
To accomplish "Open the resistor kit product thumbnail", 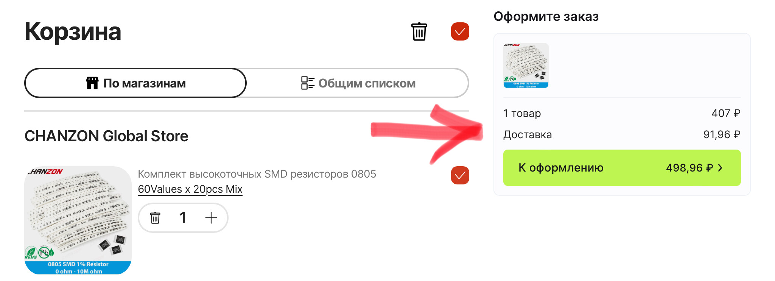I will coord(78,220).
